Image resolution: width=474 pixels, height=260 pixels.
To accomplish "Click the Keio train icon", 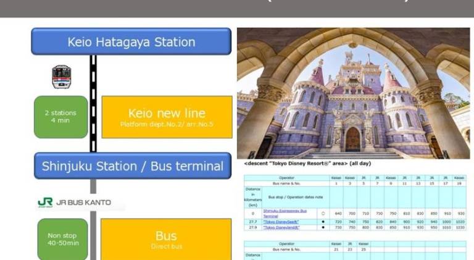I will 61,77.
